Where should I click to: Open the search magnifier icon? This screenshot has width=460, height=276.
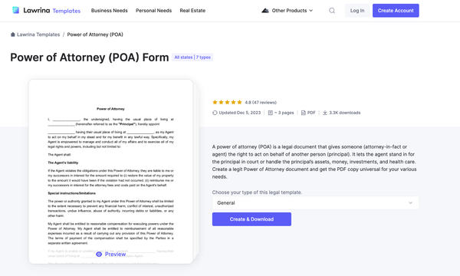click(332, 11)
